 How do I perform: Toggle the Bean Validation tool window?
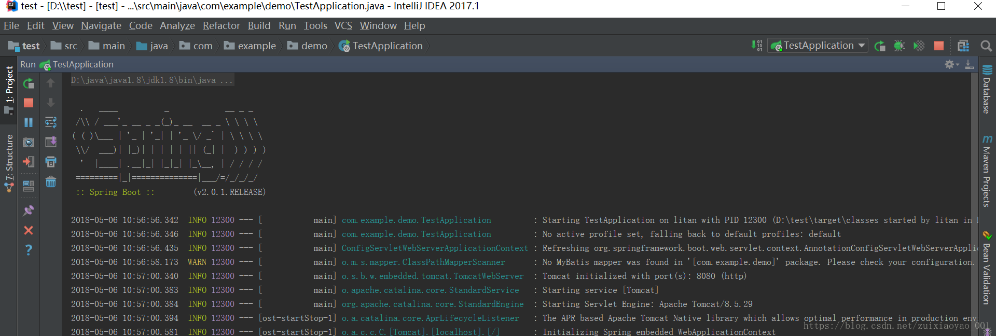987,268
